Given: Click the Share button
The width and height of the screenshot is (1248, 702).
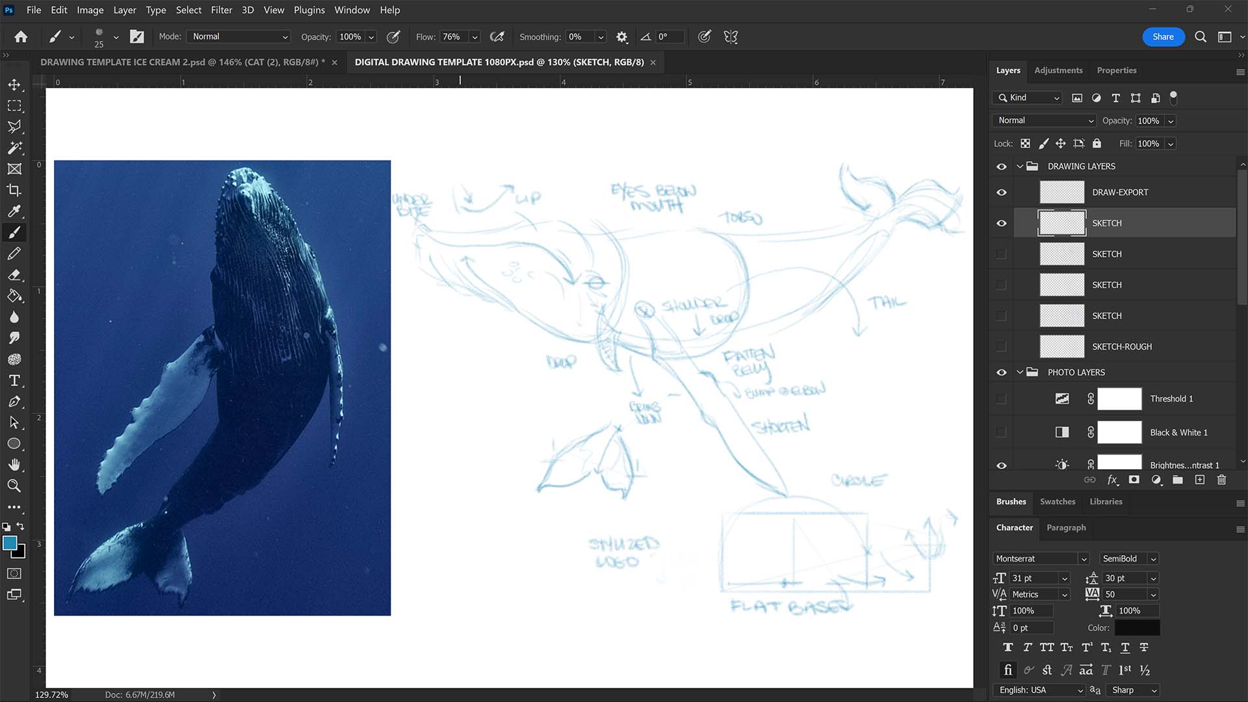Looking at the screenshot, I should [1163, 37].
